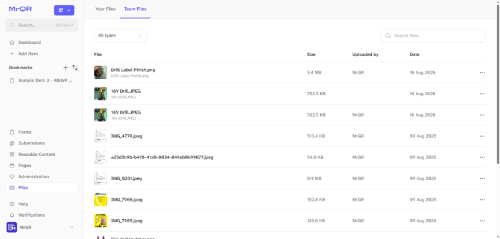Click the Forms clipboard icon
The height and width of the screenshot is (239, 500).
(12, 132)
